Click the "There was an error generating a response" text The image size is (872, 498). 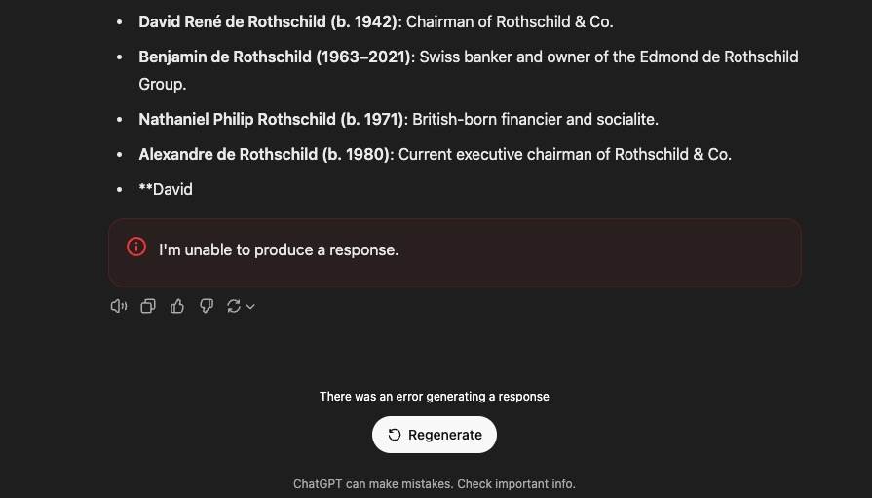click(x=435, y=397)
